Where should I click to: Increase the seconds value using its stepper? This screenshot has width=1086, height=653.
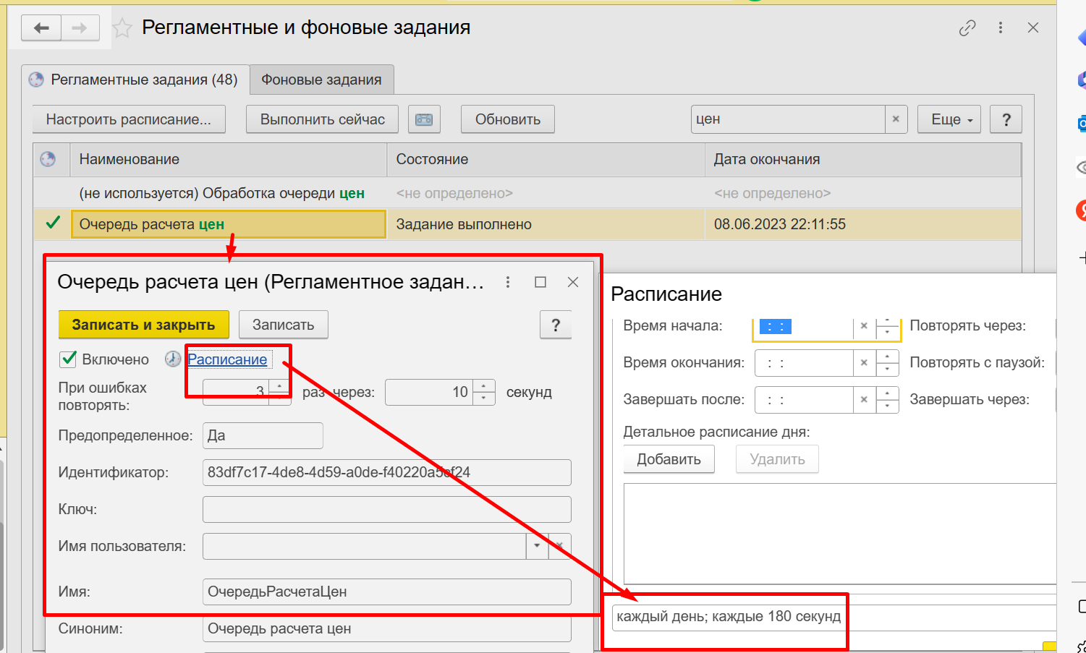[x=484, y=387]
